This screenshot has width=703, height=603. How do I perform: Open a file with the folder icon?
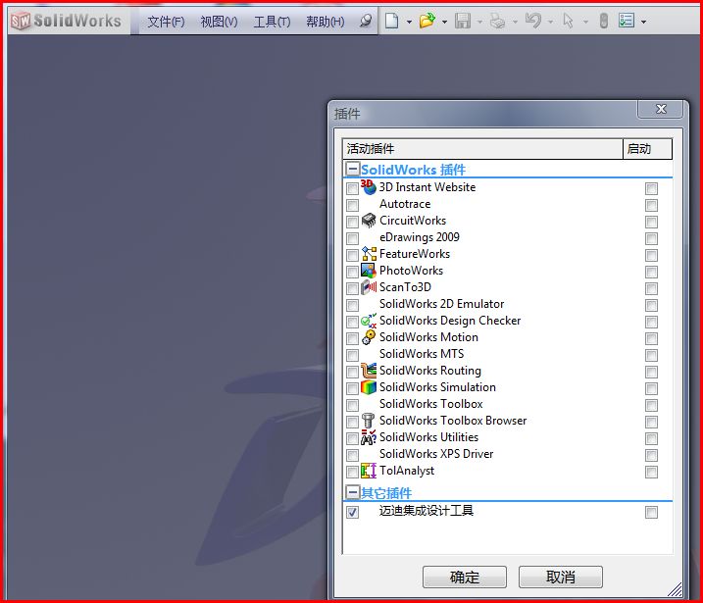[427, 21]
